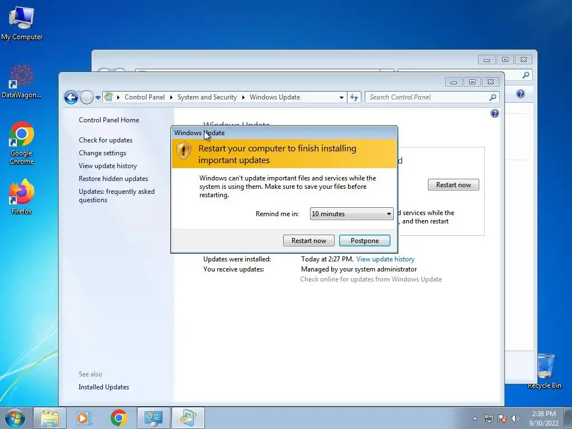Refresh the Windows Update page
572x429 pixels.
(354, 97)
